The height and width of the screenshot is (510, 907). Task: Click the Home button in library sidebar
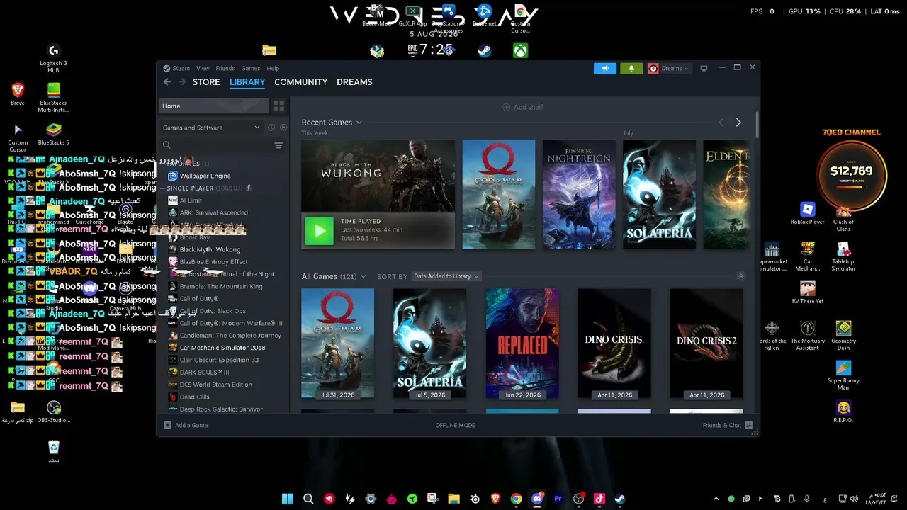click(214, 106)
